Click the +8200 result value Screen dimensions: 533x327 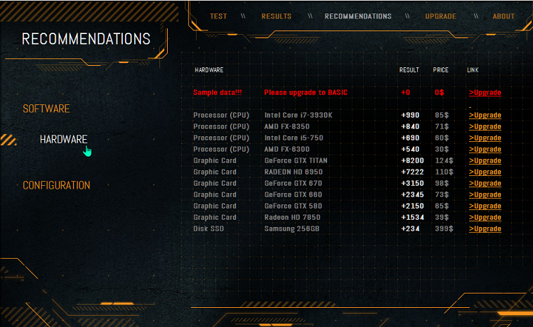click(x=413, y=160)
